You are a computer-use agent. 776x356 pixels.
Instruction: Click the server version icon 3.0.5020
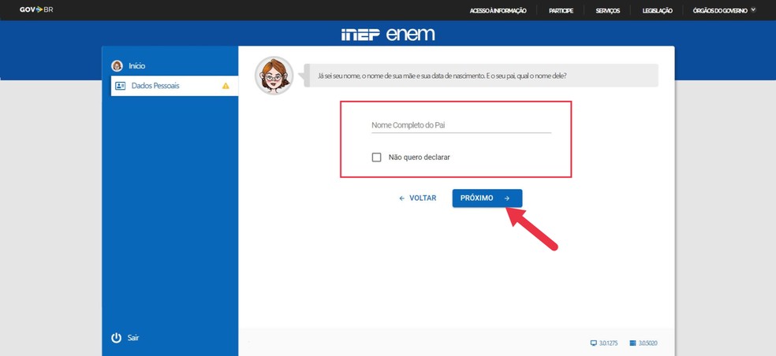[632, 343]
